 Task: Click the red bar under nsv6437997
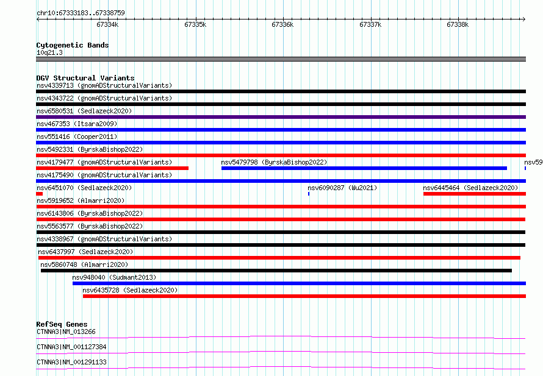pos(279,258)
